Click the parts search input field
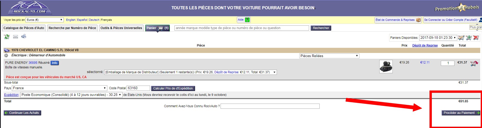Image resolution: width=482 pixels, height=128 pixels. (x=242, y=28)
